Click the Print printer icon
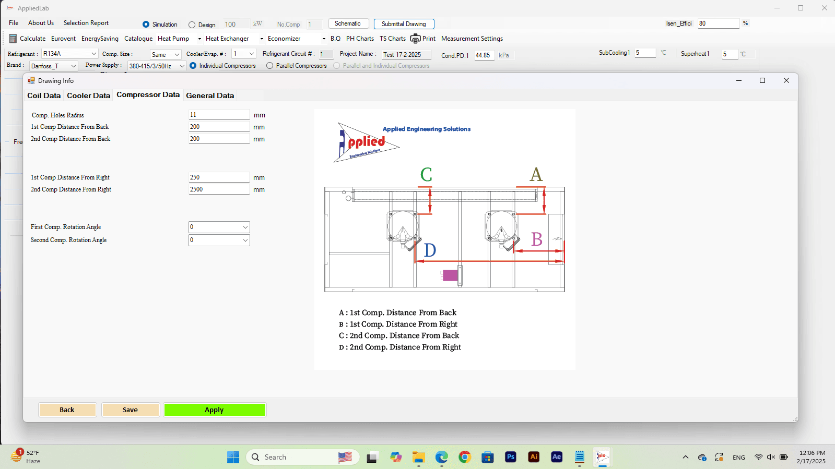Image resolution: width=835 pixels, height=469 pixels. [415, 39]
